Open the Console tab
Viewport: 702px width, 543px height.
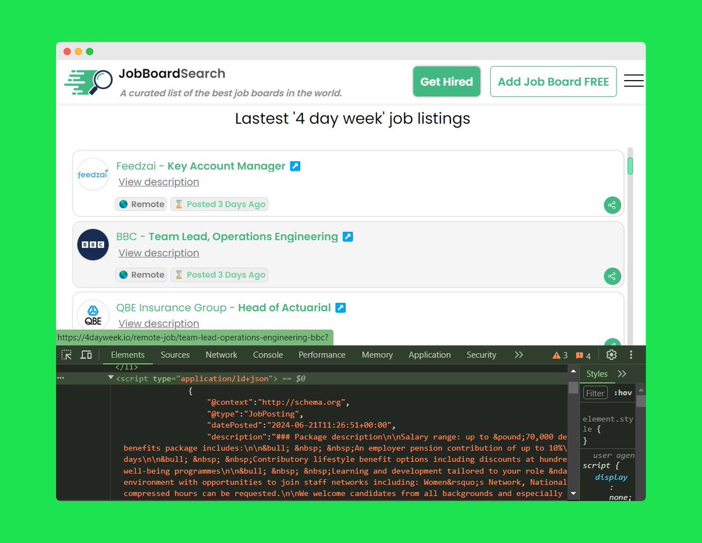click(x=268, y=355)
